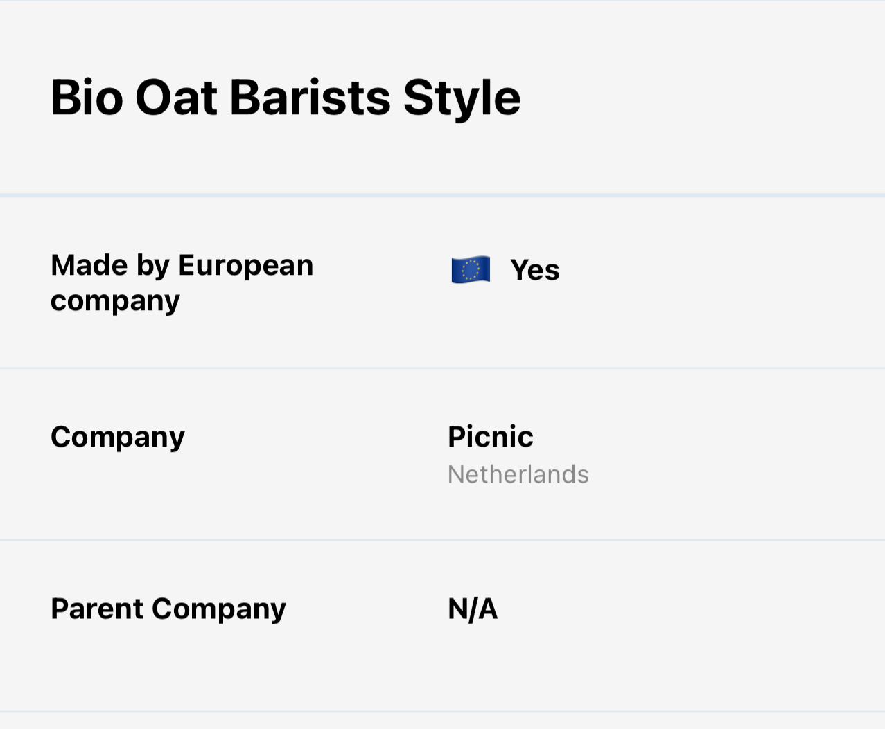Click divider between European and Company rows
This screenshot has width=885, height=729.
click(442, 368)
